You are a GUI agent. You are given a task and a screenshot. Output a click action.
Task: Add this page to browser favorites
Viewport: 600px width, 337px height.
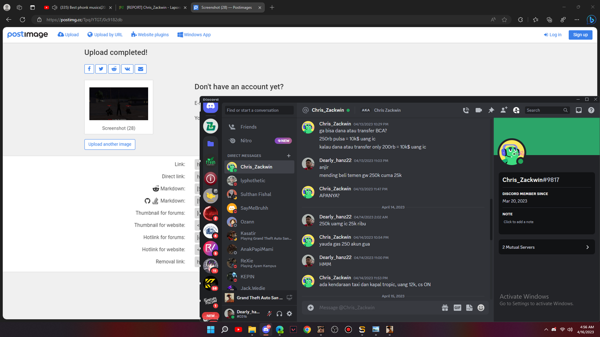[x=504, y=20]
